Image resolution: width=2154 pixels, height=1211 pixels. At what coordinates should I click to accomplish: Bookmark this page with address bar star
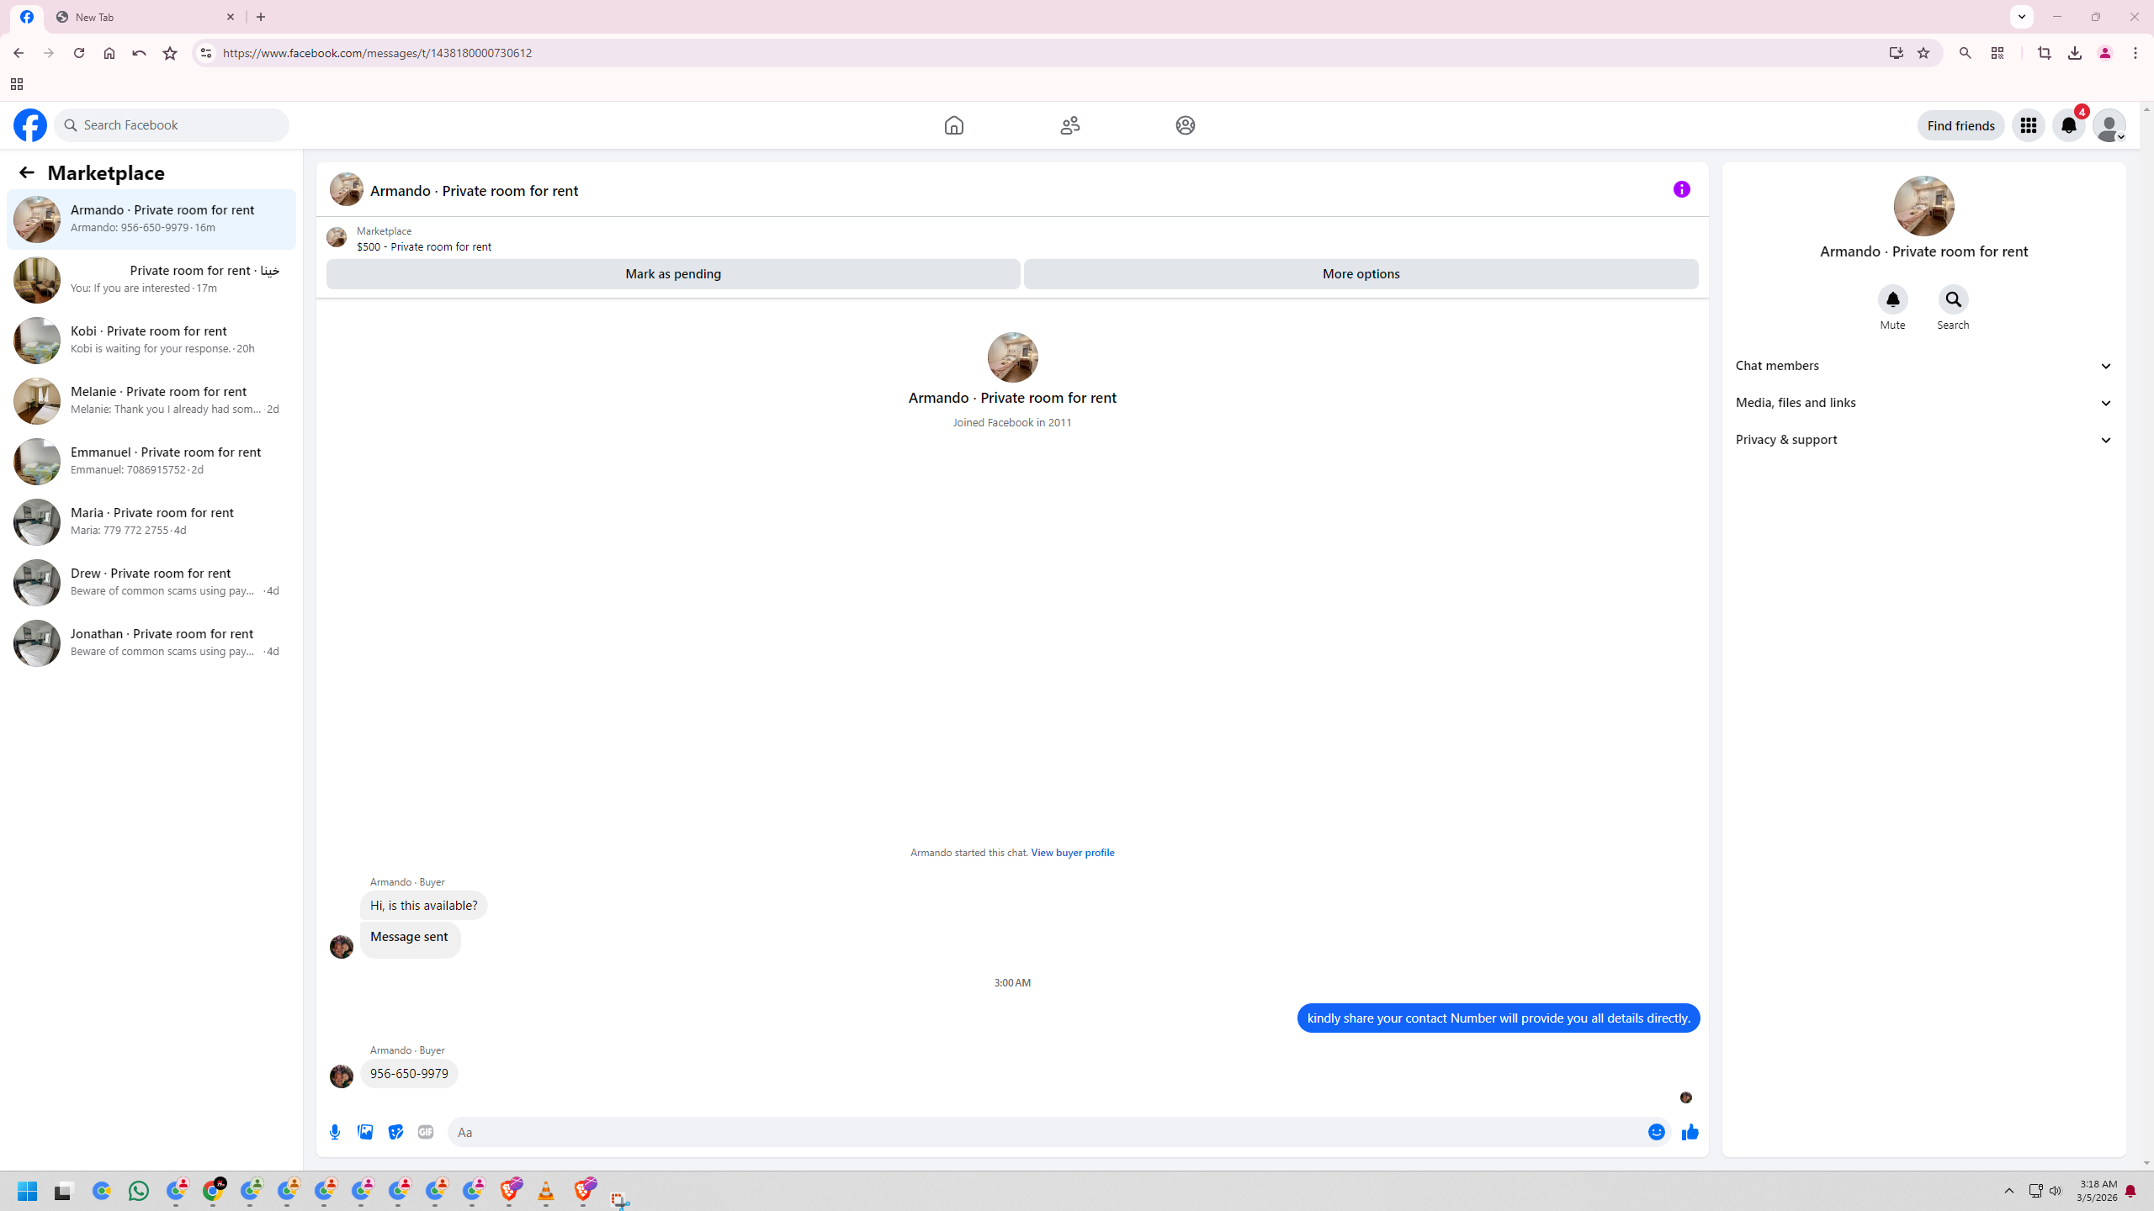pyautogui.click(x=1923, y=53)
